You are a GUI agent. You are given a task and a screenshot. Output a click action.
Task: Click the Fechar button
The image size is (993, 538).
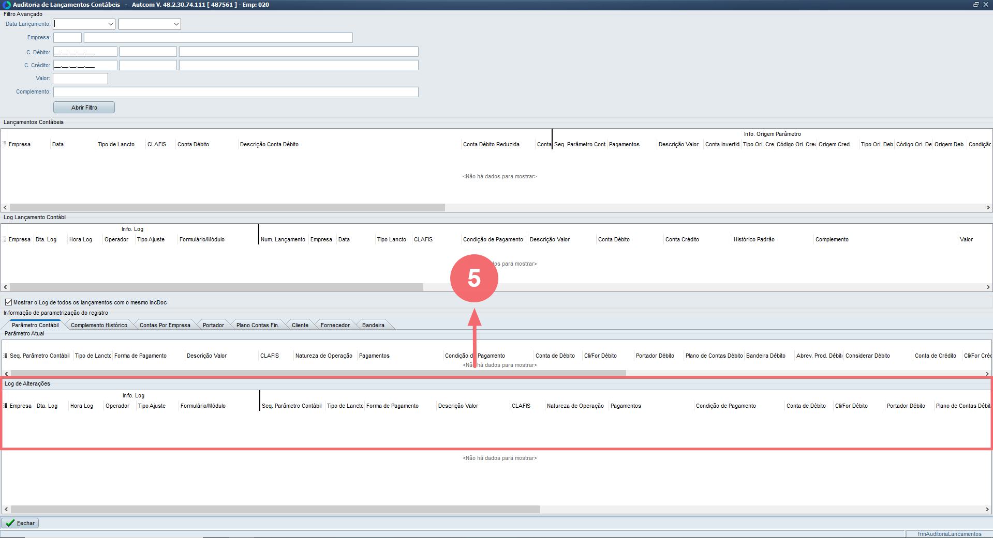pyautogui.click(x=20, y=523)
